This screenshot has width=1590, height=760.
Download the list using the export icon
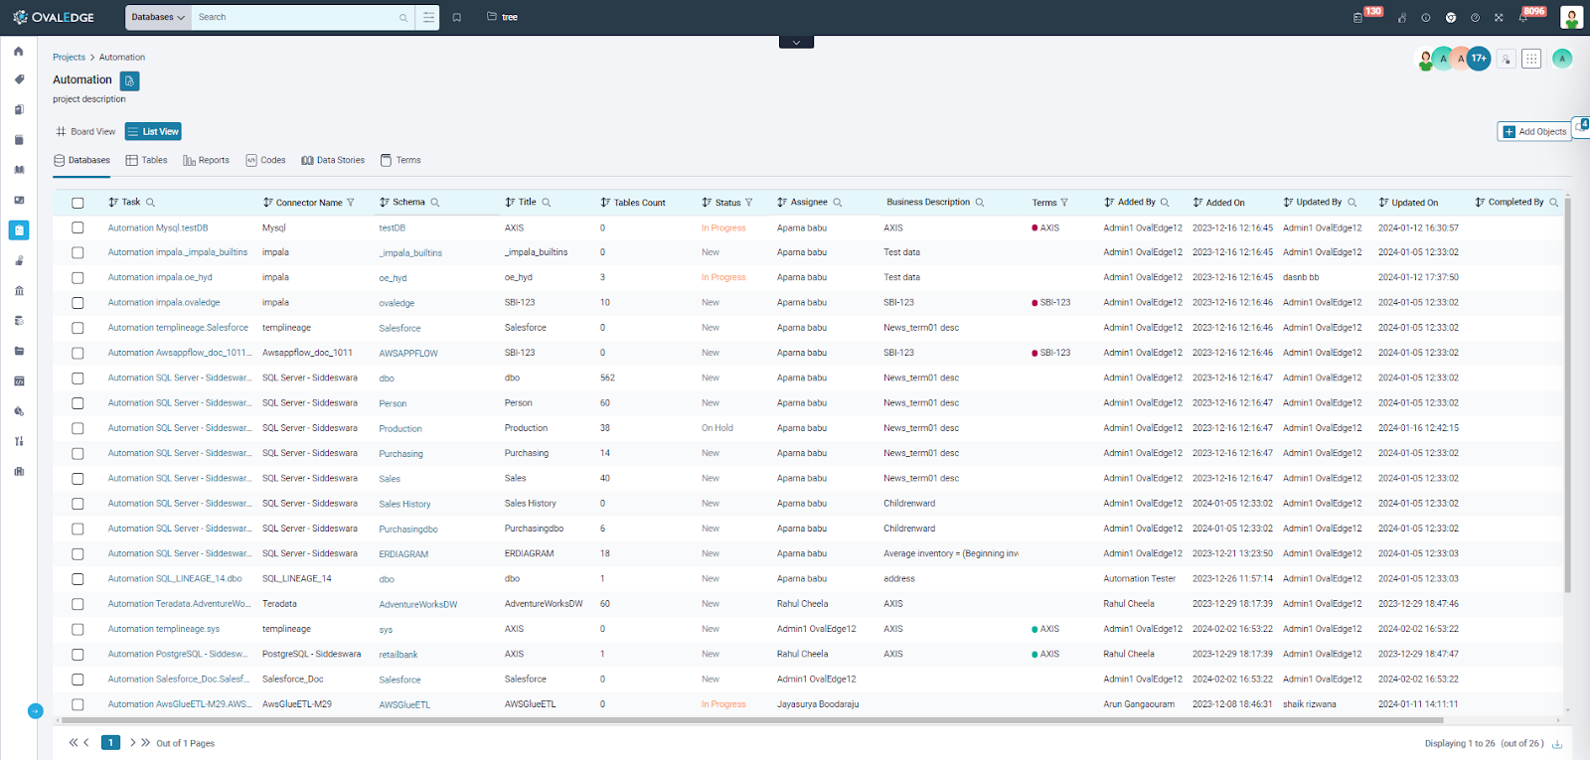[x=1557, y=743]
